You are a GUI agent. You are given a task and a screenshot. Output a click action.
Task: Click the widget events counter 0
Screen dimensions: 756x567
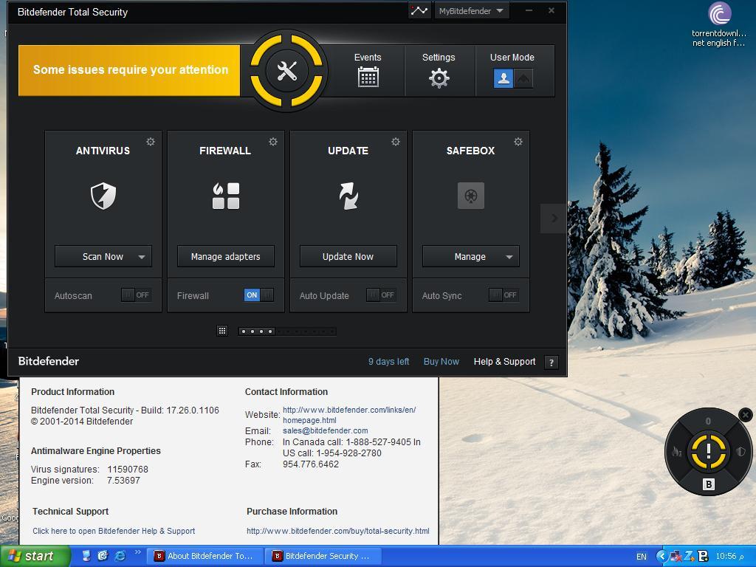708,421
